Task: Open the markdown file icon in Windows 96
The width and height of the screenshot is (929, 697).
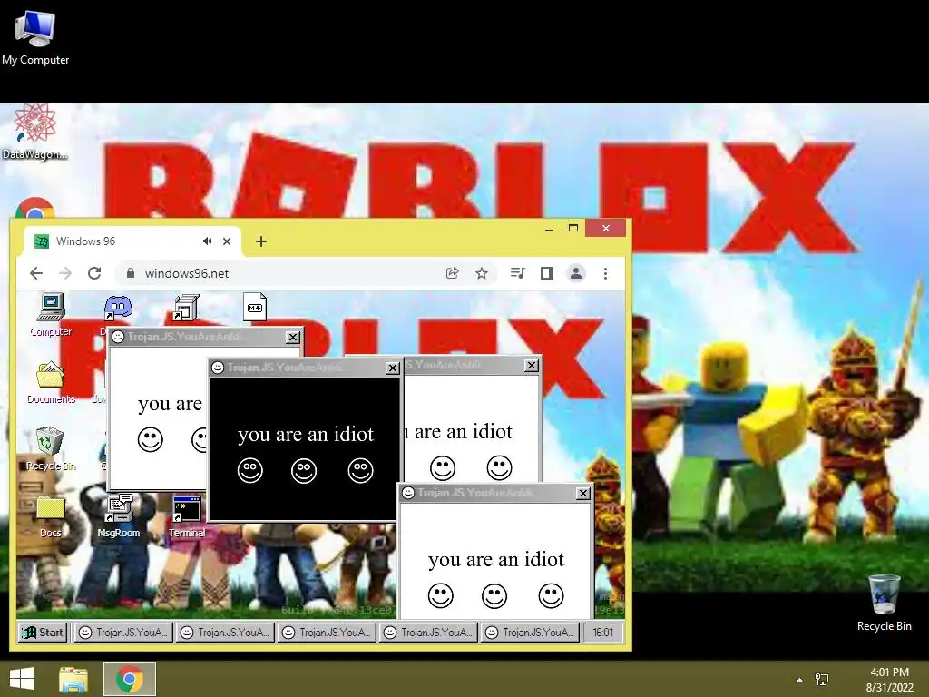Action: click(255, 307)
